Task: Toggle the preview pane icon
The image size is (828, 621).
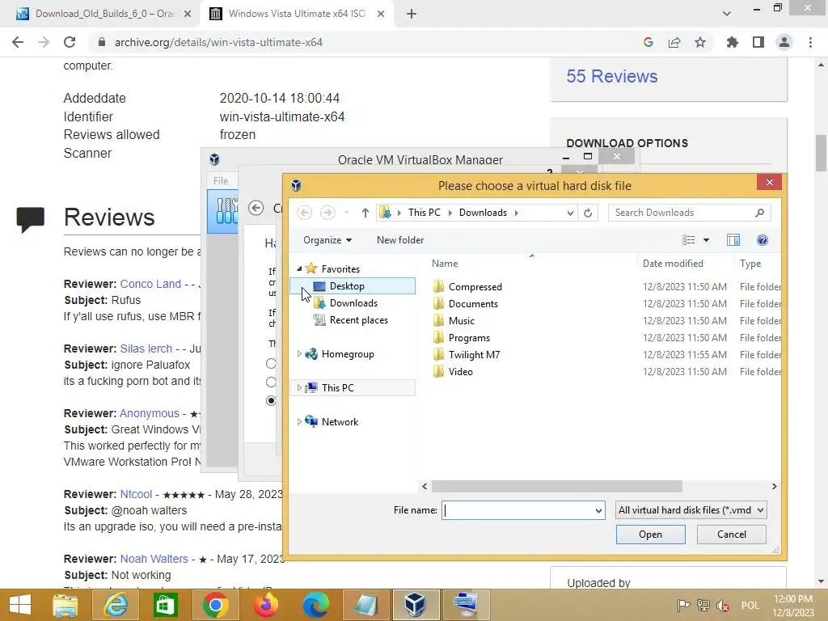Action: (733, 240)
